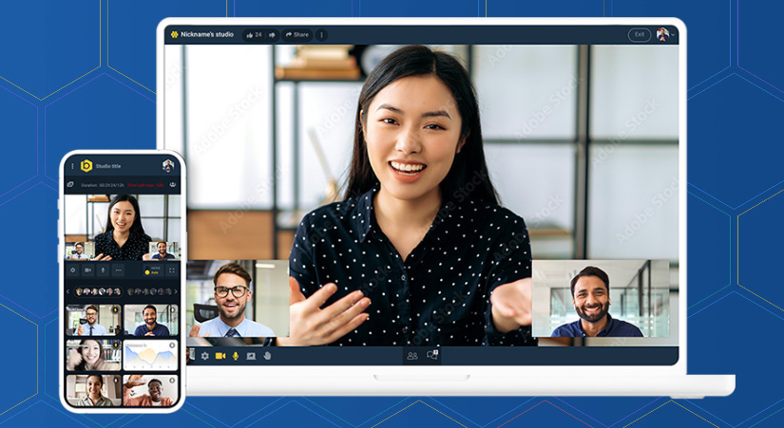Image resolution: width=784 pixels, height=428 pixels.
Task: Click the Share button in laptop header
Action: pos(297,35)
